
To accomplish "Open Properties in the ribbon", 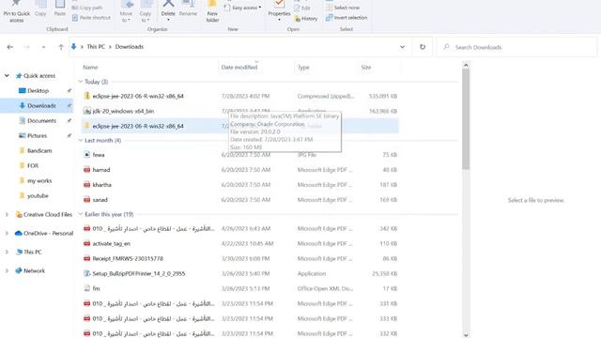I will 279,10.
